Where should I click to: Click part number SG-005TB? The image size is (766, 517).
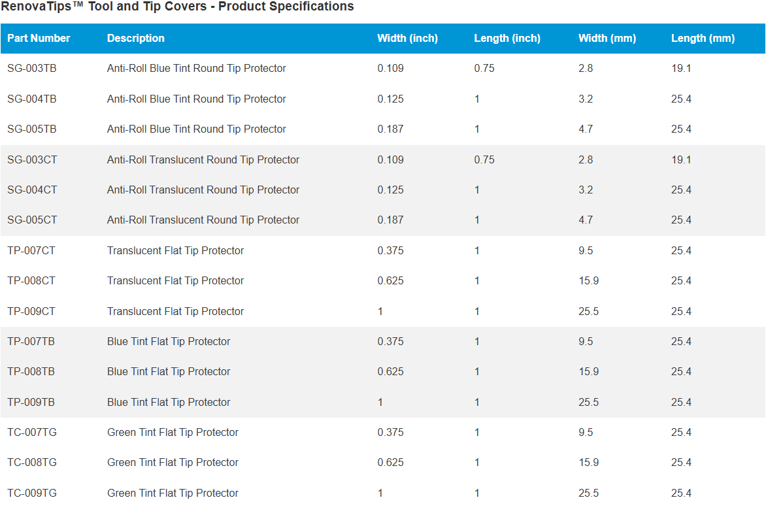[x=32, y=129]
